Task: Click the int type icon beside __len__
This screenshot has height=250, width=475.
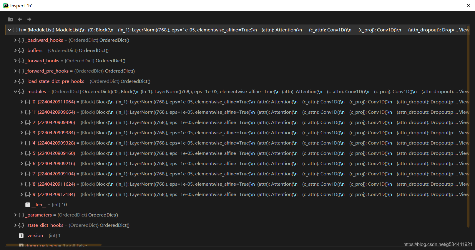Action: [28, 205]
